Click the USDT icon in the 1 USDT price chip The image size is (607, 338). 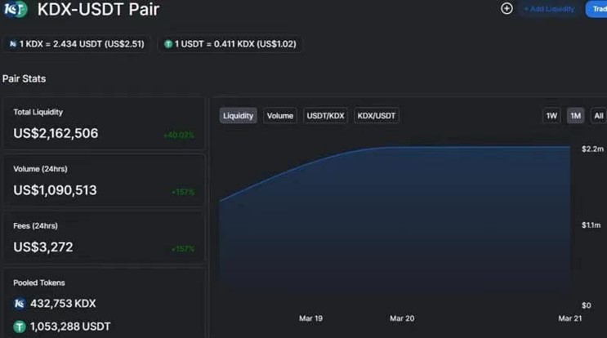coord(168,44)
